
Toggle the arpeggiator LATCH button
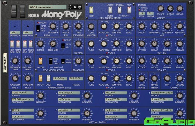click(48, 78)
